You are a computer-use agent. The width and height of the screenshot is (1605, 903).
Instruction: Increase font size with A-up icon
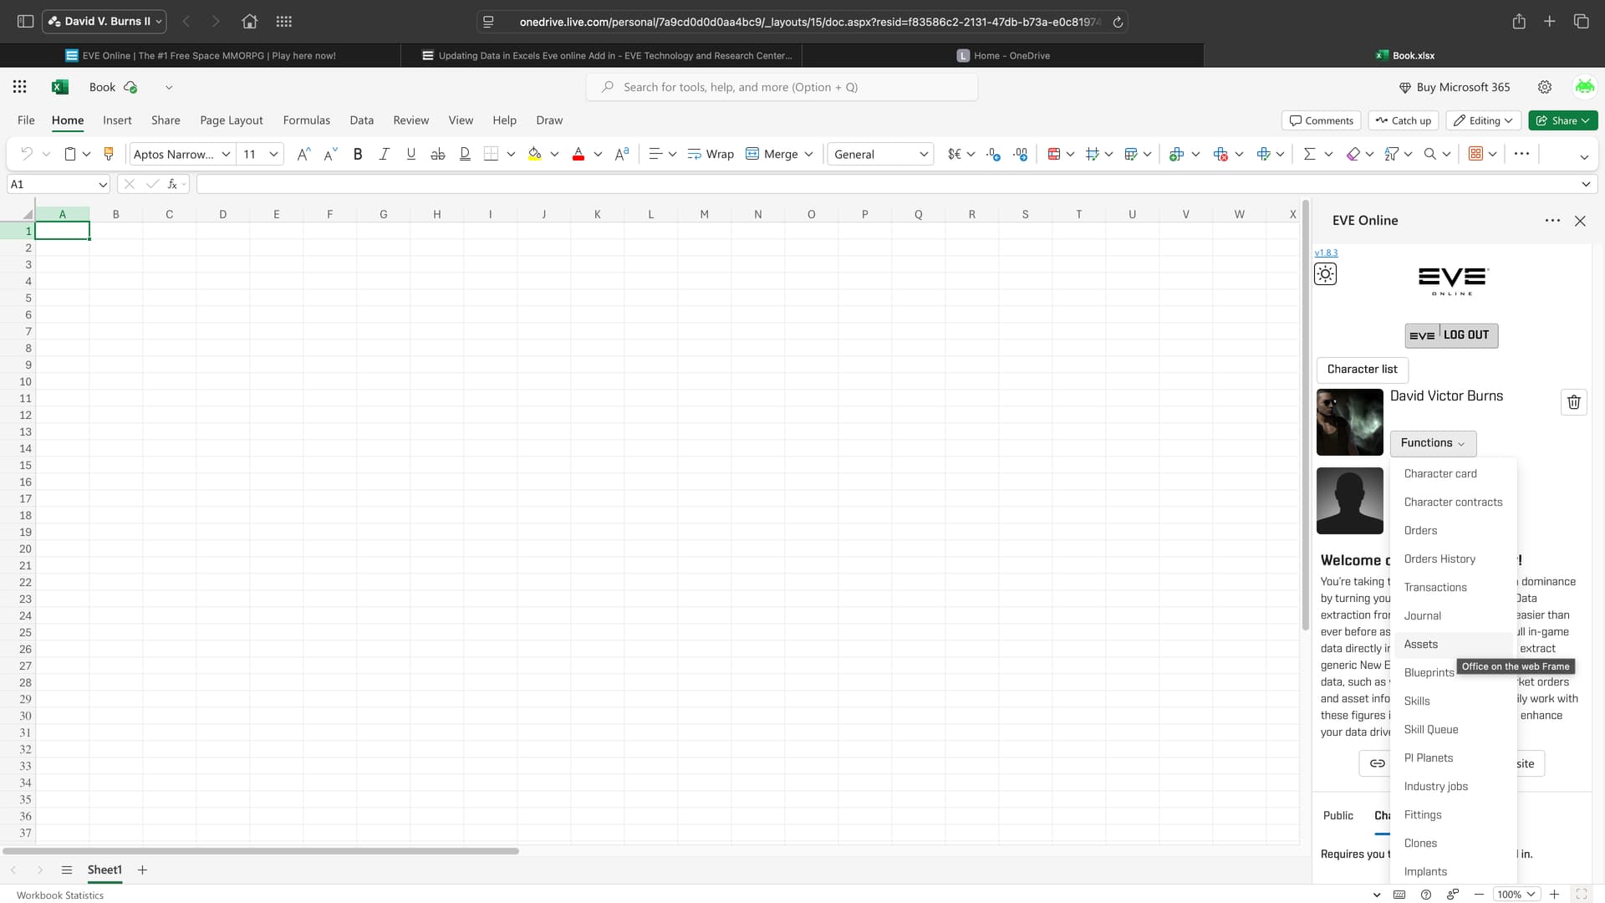303,154
